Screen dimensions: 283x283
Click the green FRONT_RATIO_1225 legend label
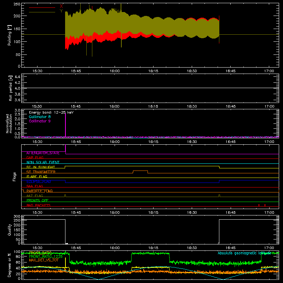coord(46,256)
